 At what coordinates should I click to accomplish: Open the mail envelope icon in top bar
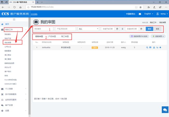pyautogui.click(x=140, y=14)
